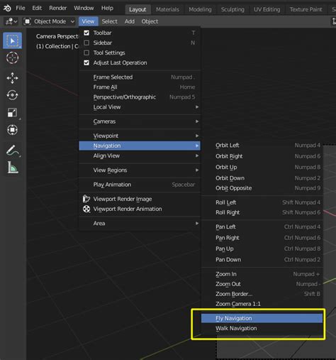Click the Blender logo icon
Image resolution: width=336 pixels, height=360 pixels.
(7, 9)
